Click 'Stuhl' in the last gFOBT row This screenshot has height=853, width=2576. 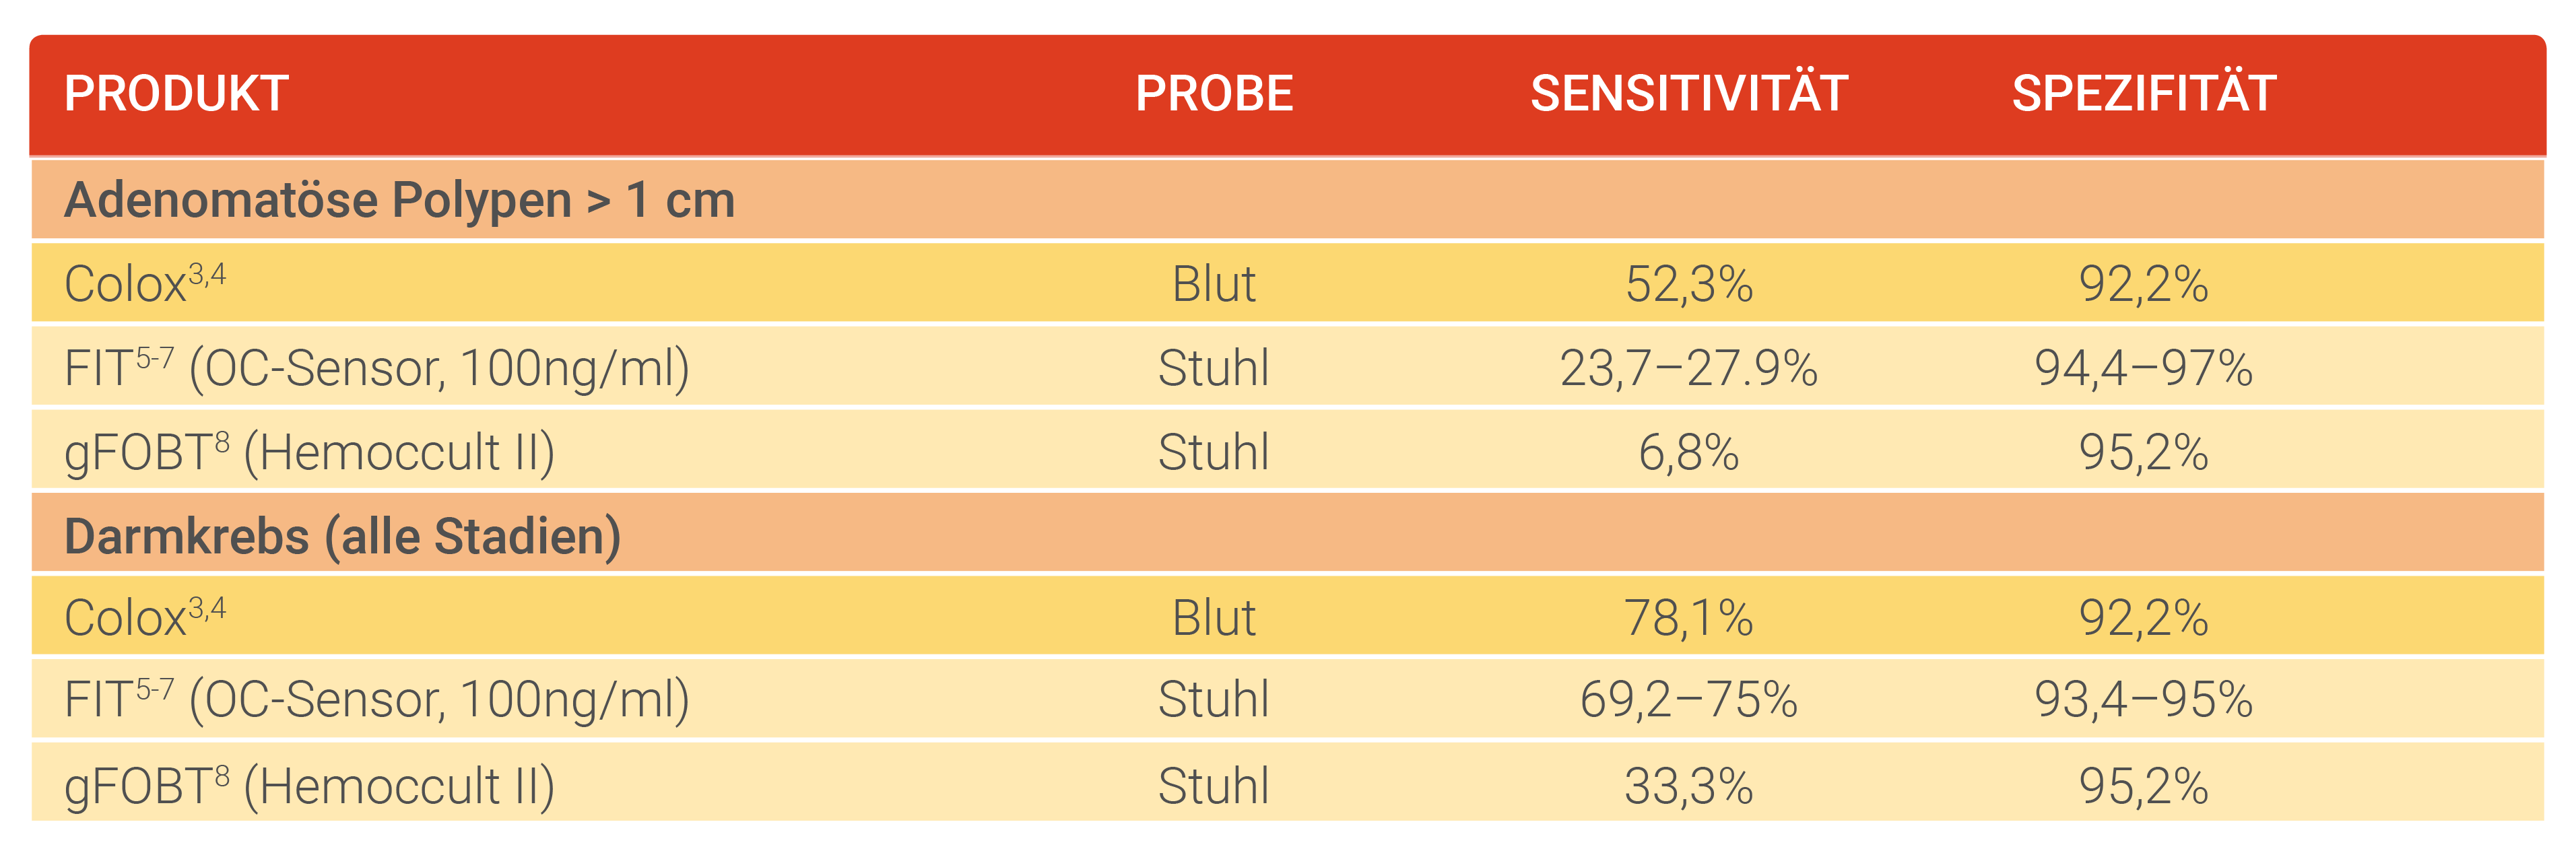pyautogui.click(x=1213, y=786)
